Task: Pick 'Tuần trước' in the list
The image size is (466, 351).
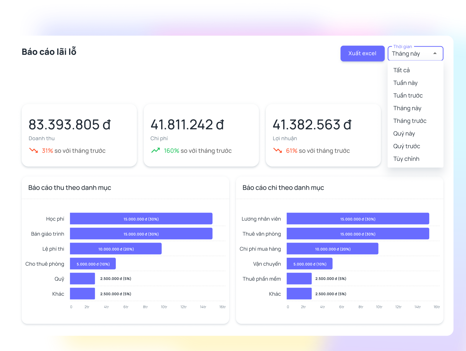Action: 408,96
